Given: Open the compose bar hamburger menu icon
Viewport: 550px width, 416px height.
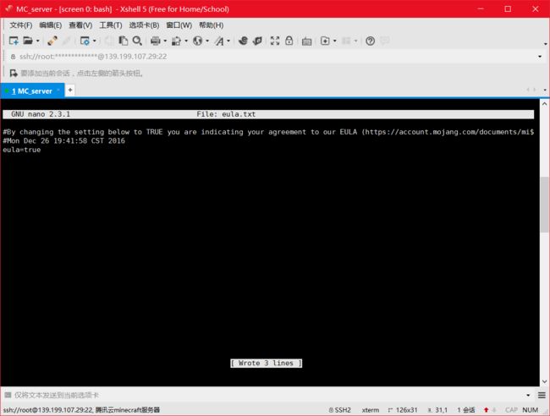Looking at the screenshot, I should 542,396.
